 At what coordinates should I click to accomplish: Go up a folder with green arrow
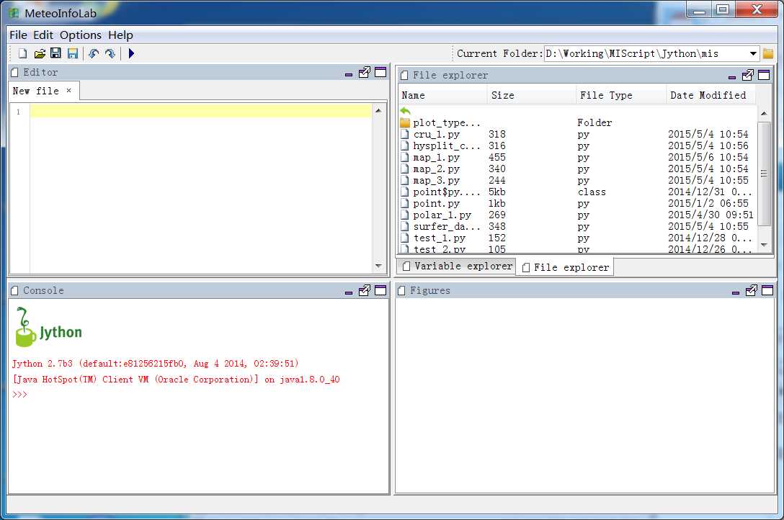pyautogui.click(x=405, y=111)
